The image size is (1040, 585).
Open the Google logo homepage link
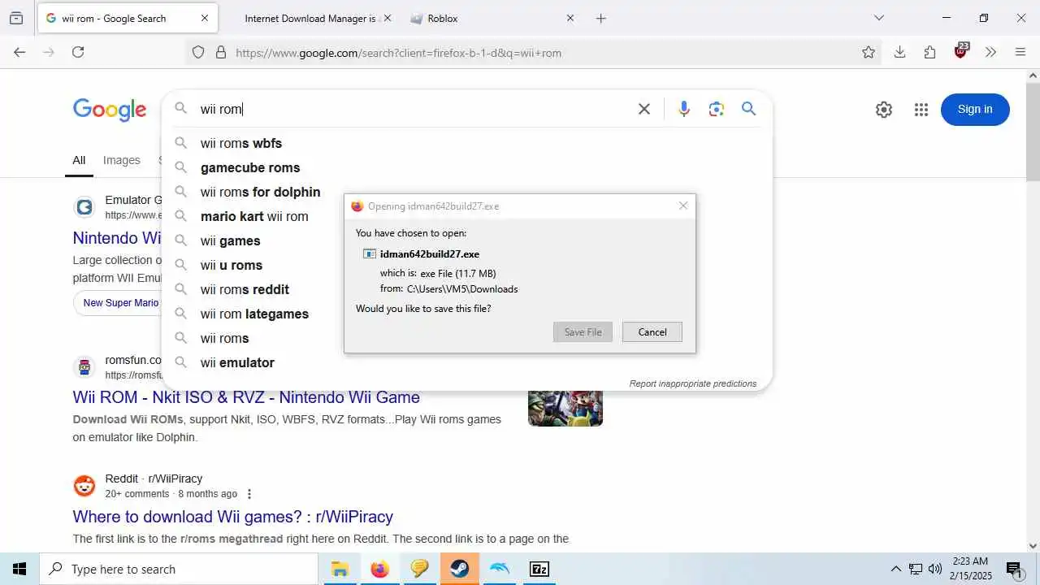click(x=110, y=110)
